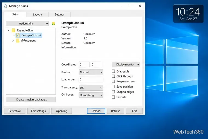Open the Position dropdown showing Normal
Screen dimensions: 208x139
coord(91,72)
